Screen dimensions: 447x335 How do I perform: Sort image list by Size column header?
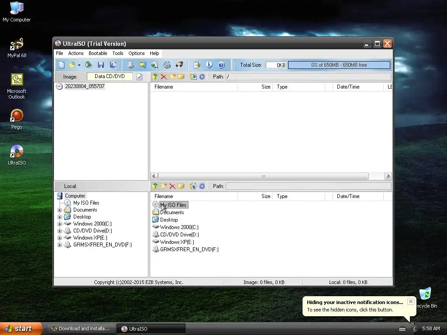pos(255,87)
